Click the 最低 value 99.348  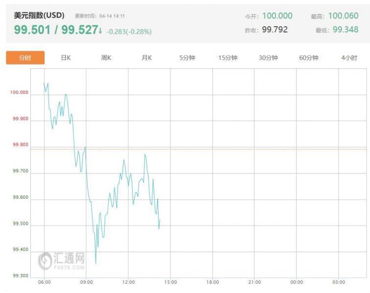pos(345,30)
